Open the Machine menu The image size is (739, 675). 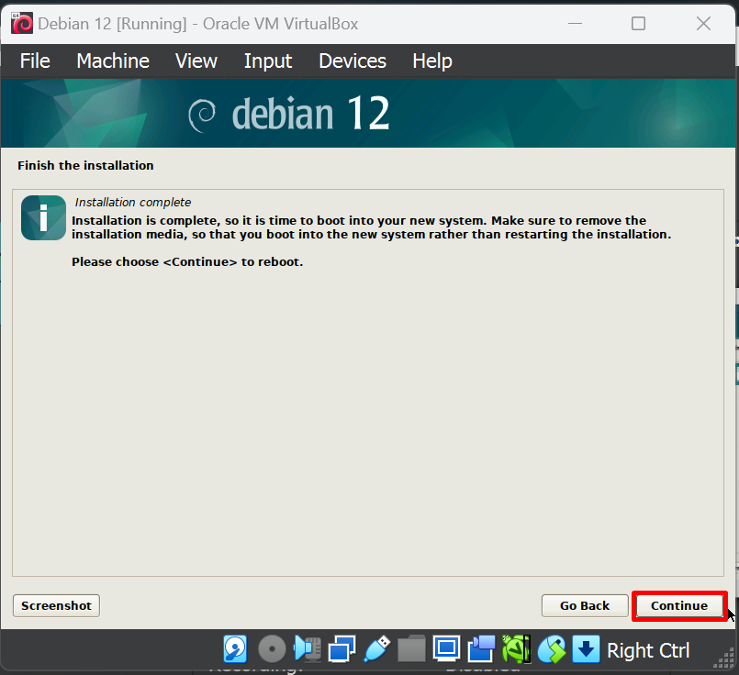[113, 61]
